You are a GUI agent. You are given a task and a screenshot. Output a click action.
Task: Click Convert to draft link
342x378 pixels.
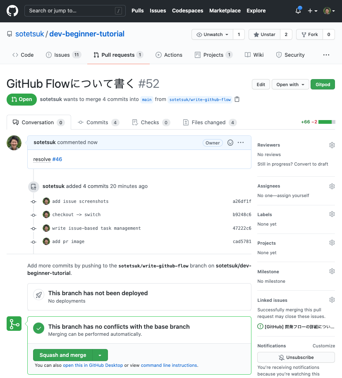[x=311, y=164]
